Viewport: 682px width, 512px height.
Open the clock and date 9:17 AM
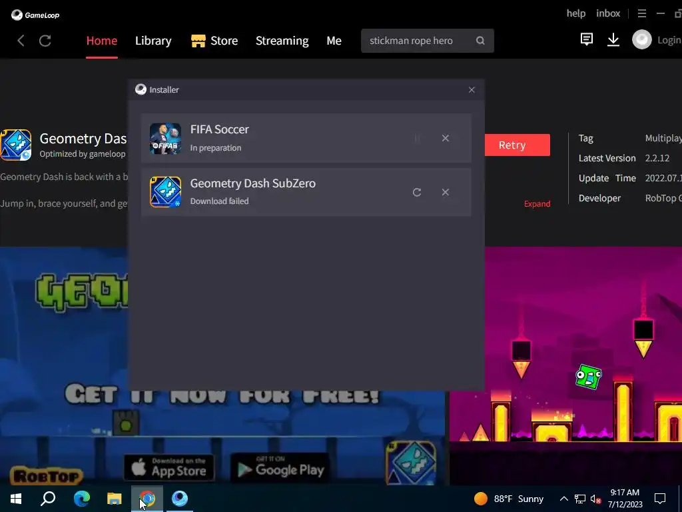click(x=625, y=499)
